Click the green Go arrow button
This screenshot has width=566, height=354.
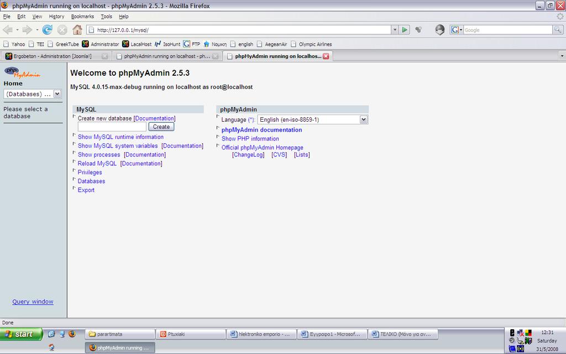(405, 30)
